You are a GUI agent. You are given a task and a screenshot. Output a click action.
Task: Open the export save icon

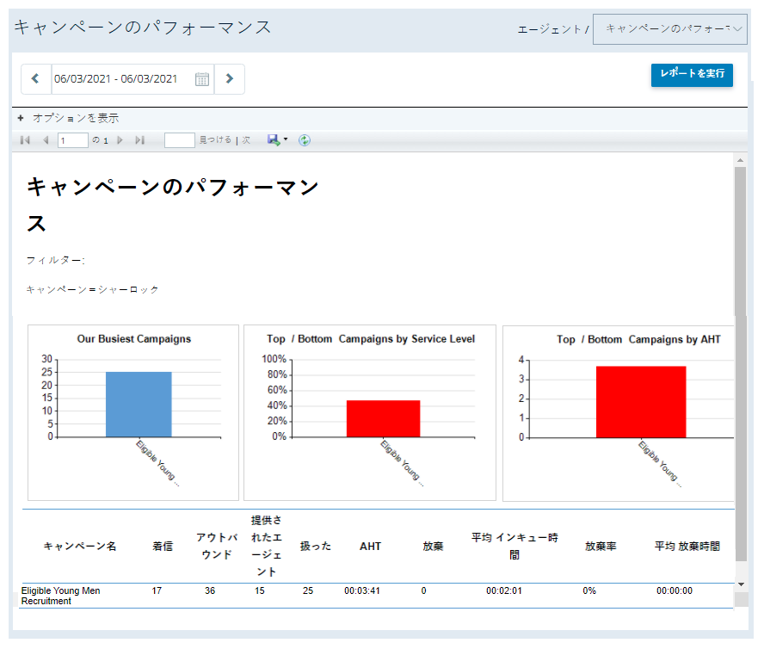[274, 140]
